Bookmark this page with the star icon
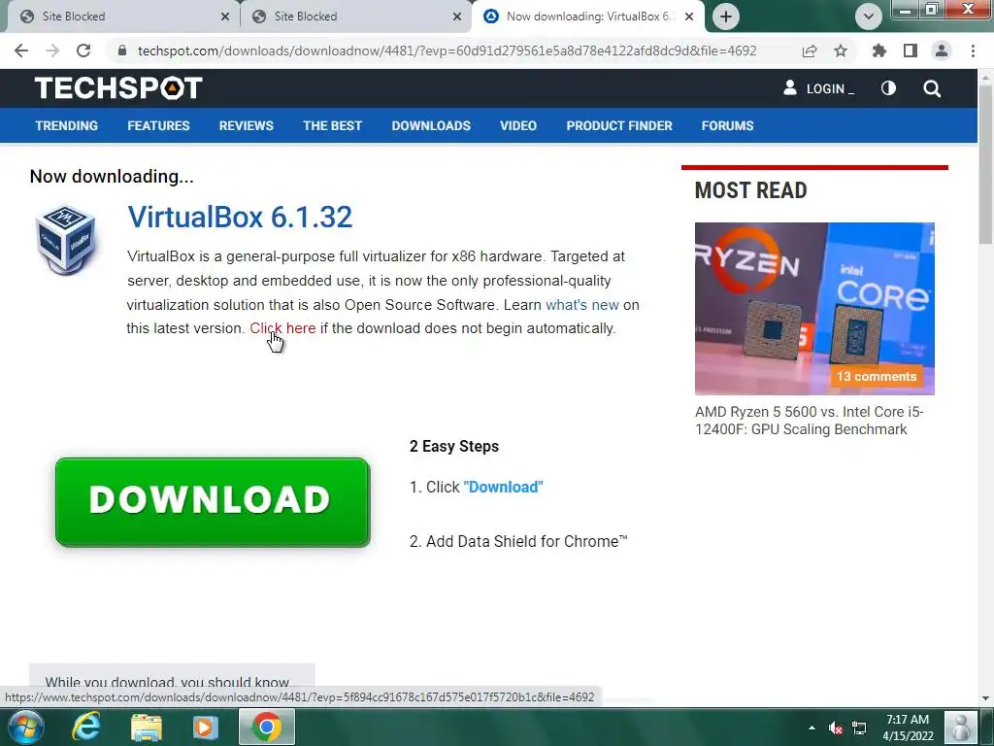Viewport: 994px width, 746px height. click(x=841, y=51)
